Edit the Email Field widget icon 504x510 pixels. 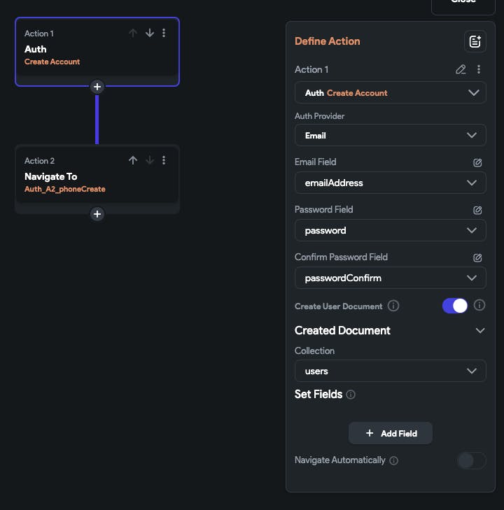477,162
